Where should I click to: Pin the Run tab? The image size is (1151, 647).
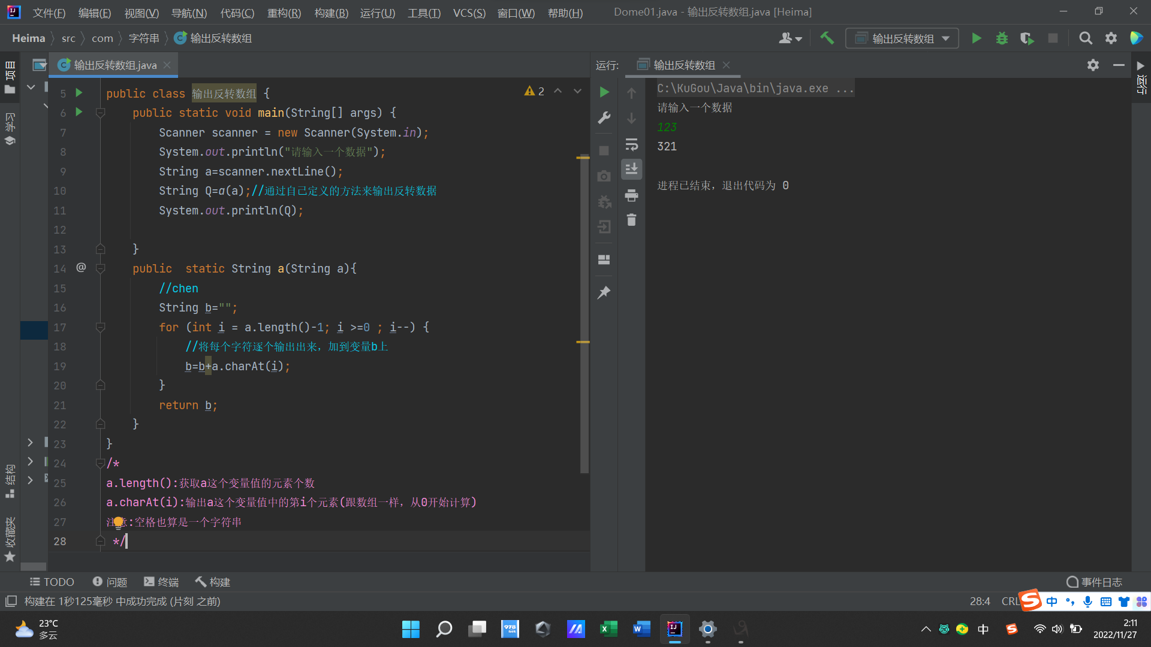tap(604, 293)
